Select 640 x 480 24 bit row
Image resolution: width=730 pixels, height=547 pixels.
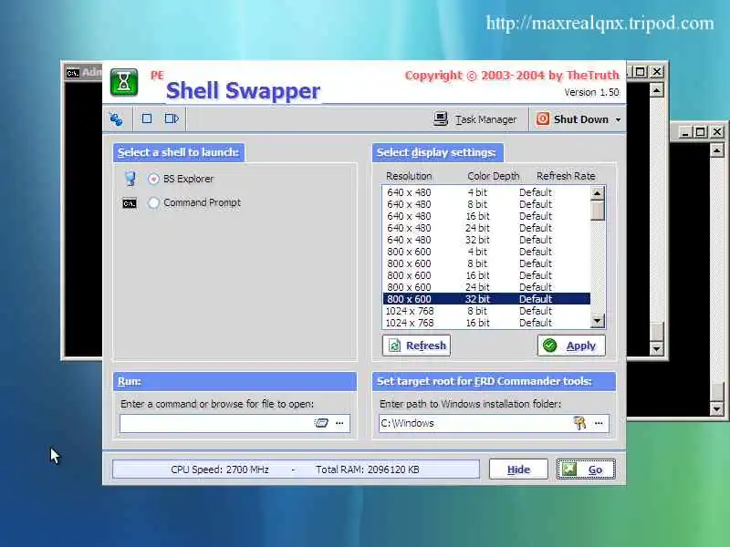486,228
